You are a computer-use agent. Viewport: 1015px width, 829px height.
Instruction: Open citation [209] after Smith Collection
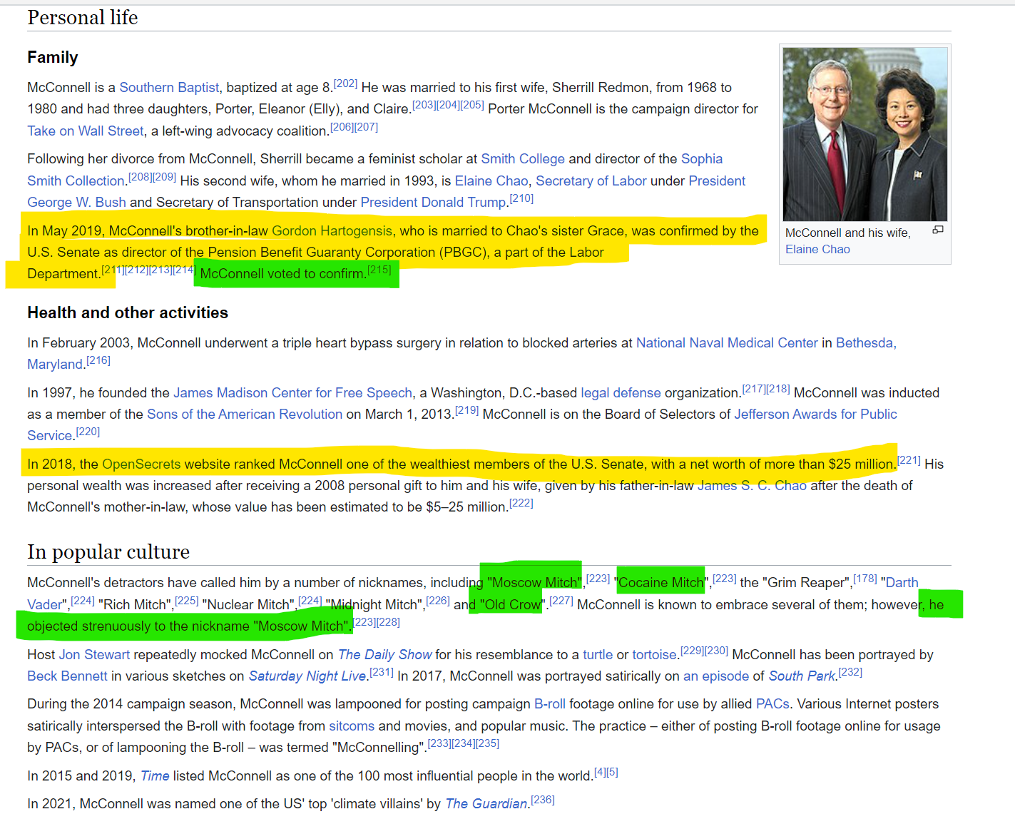click(x=164, y=177)
